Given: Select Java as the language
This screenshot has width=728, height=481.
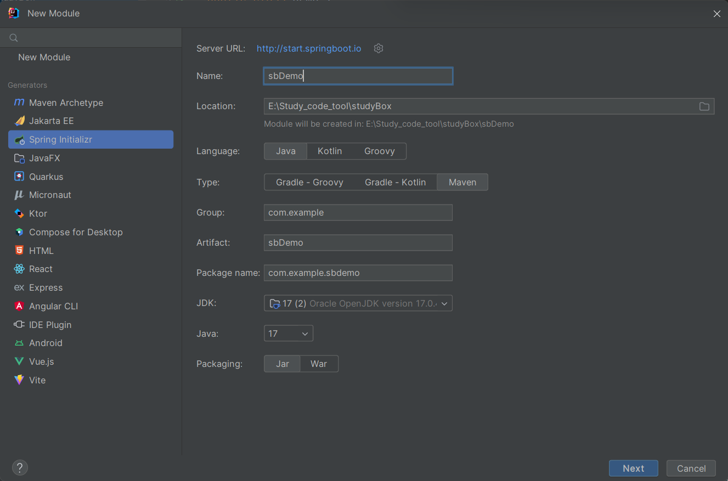Looking at the screenshot, I should (x=285, y=151).
